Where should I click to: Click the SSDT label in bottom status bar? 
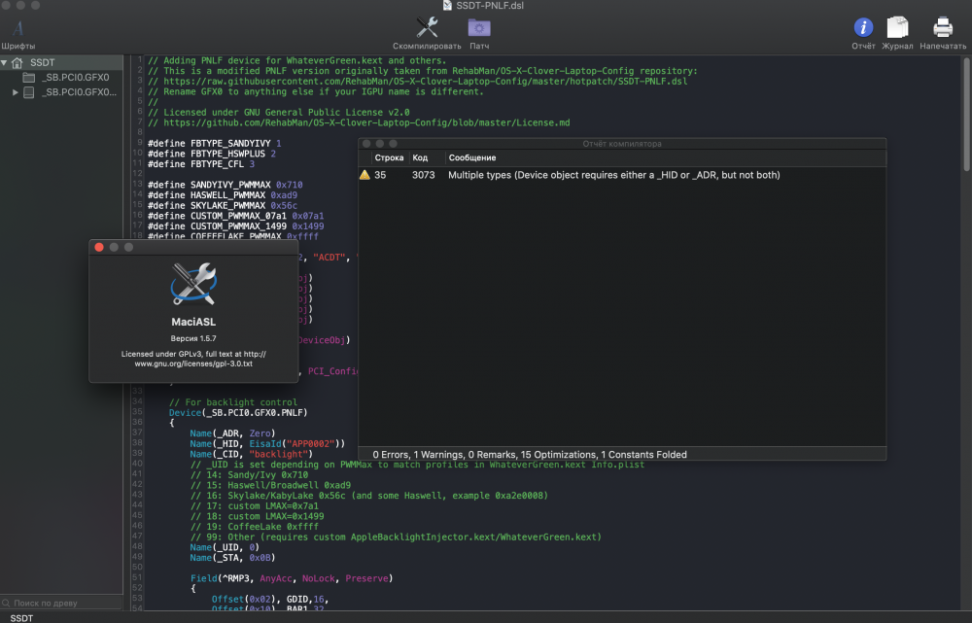coord(21,618)
